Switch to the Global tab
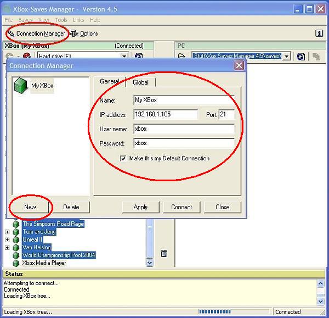This screenshot has width=329, height=318. click(x=140, y=82)
